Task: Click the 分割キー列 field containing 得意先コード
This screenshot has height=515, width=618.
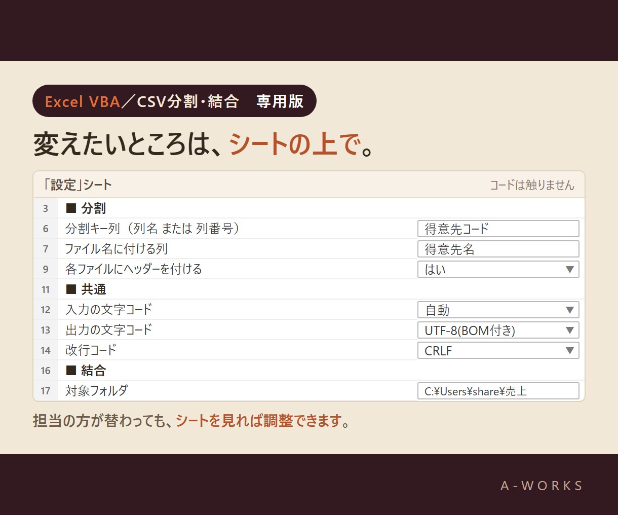Action: click(x=498, y=229)
